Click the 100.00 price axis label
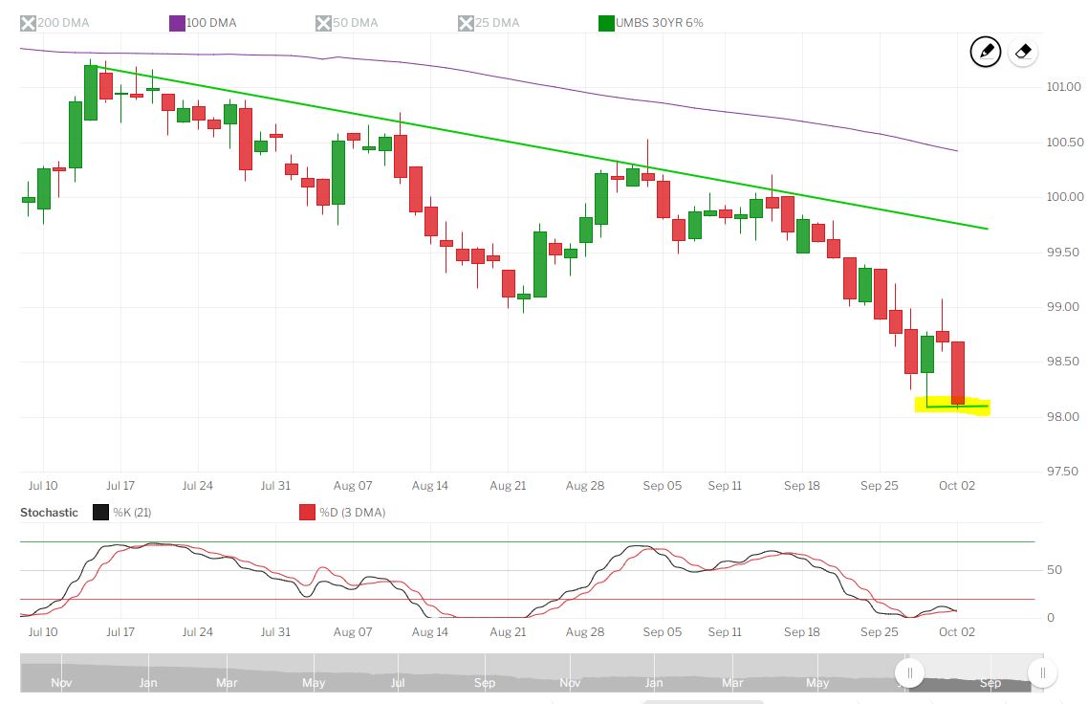The image size is (1088, 704). pos(1065,197)
